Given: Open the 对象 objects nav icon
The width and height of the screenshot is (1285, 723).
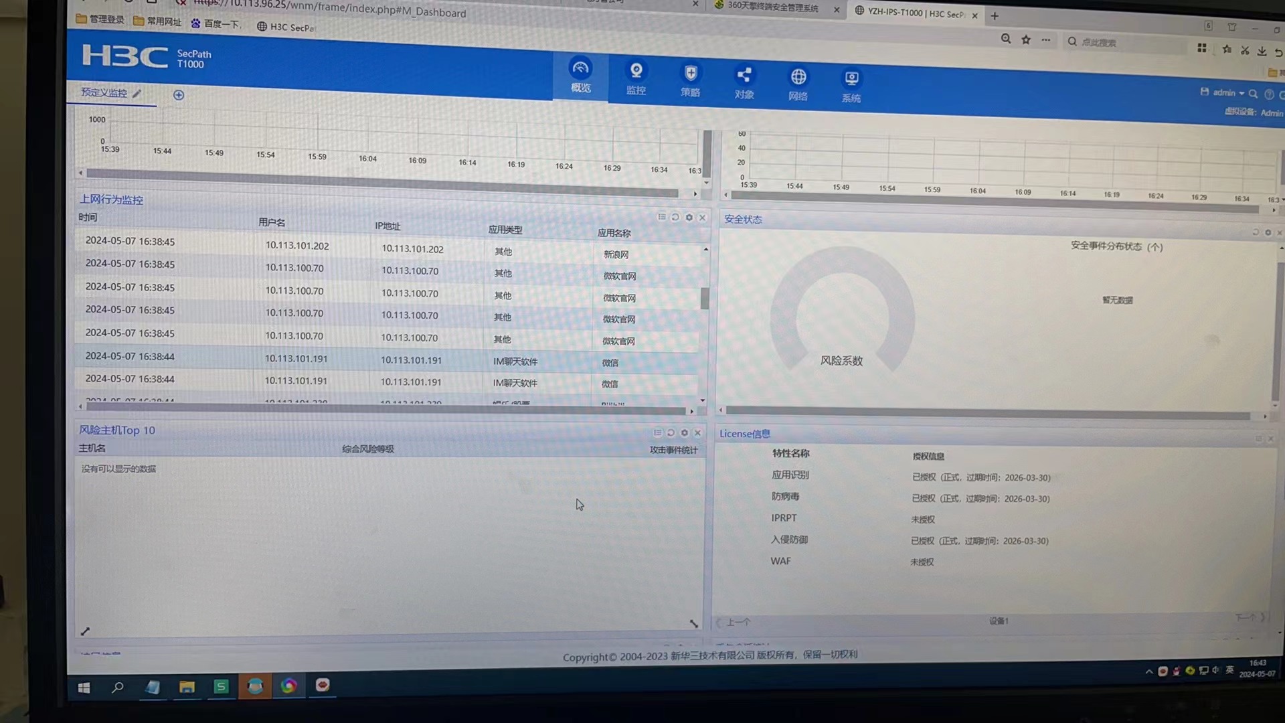Looking at the screenshot, I should coord(744,75).
